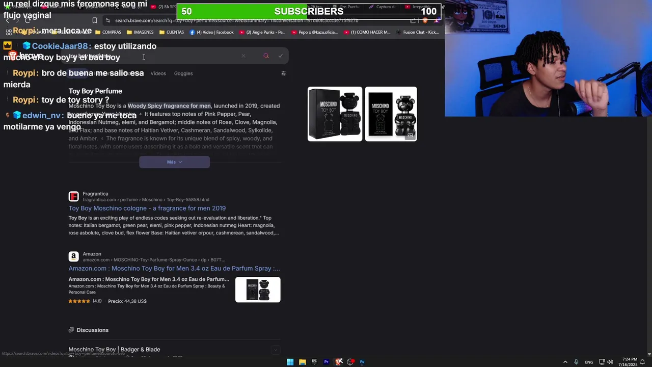Open the IMAGENES bookmarks folder

[140, 32]
